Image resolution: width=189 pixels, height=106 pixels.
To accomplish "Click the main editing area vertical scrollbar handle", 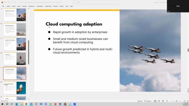I will coord(188,50).
